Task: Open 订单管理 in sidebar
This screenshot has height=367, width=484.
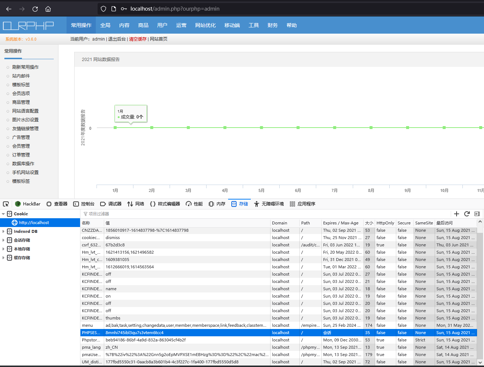Action: [x=21, y=155]
